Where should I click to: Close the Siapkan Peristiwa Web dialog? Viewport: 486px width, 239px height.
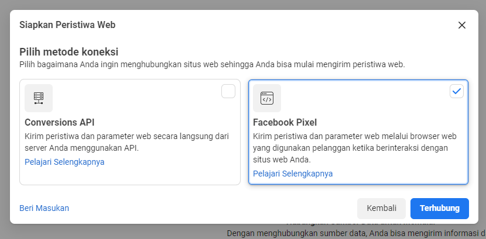point(462,25)
